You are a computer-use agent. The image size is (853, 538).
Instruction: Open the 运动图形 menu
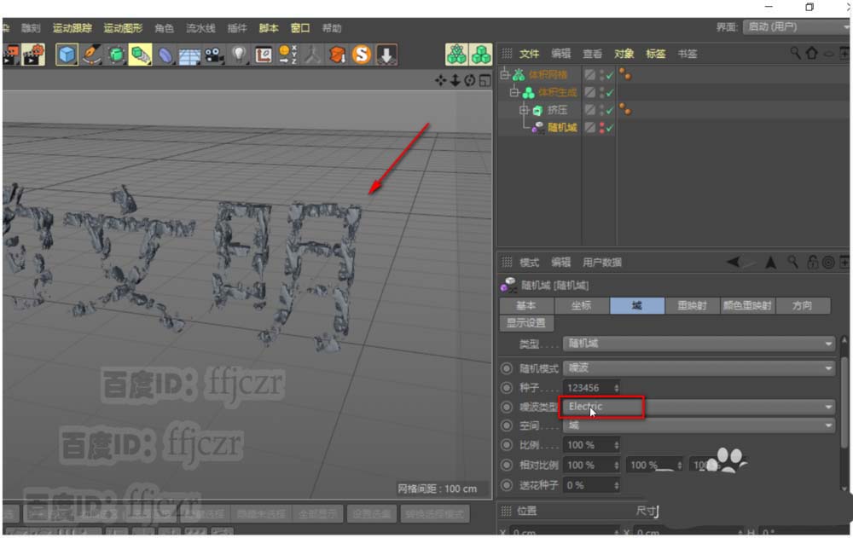coord(122,28)
